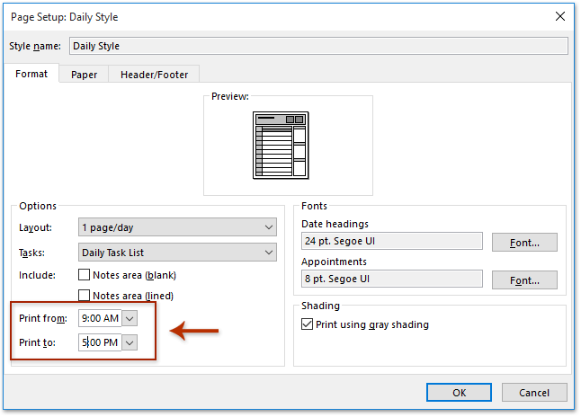Open the Header/Footer tab

click(154, 75)
